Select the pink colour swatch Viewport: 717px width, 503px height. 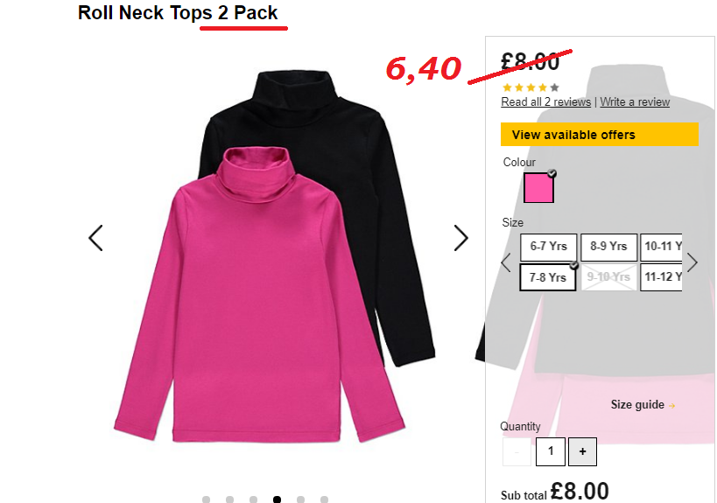click(x=538, y=187)
